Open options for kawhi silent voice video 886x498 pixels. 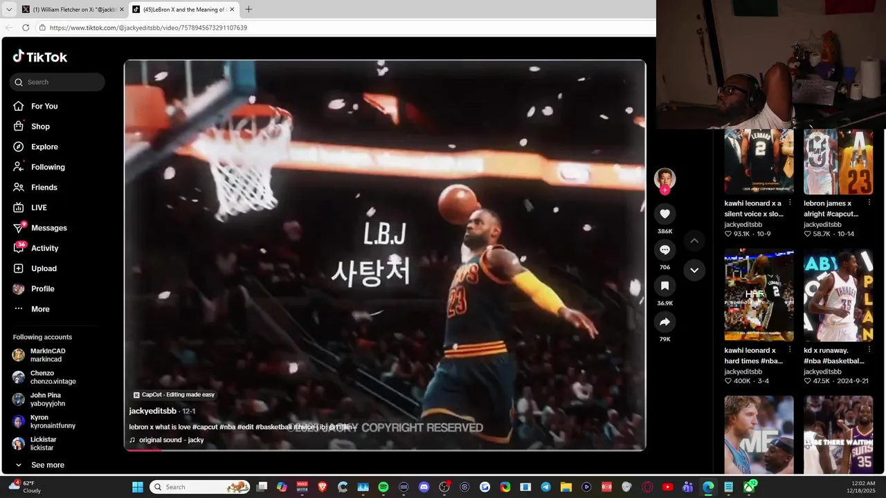coord(790,203)
